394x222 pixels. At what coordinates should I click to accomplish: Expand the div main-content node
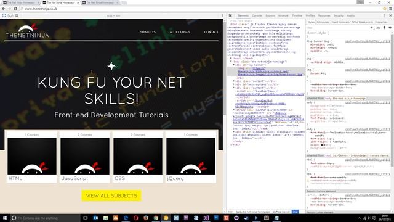pyautogui.click(x=234, y=84)
